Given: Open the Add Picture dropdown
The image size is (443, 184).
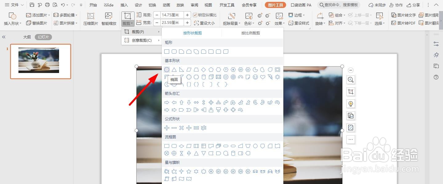Looking at the screenshot, I should [38, 15].
